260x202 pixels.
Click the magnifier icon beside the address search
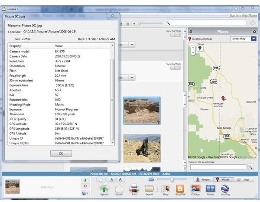coord(250,167)
